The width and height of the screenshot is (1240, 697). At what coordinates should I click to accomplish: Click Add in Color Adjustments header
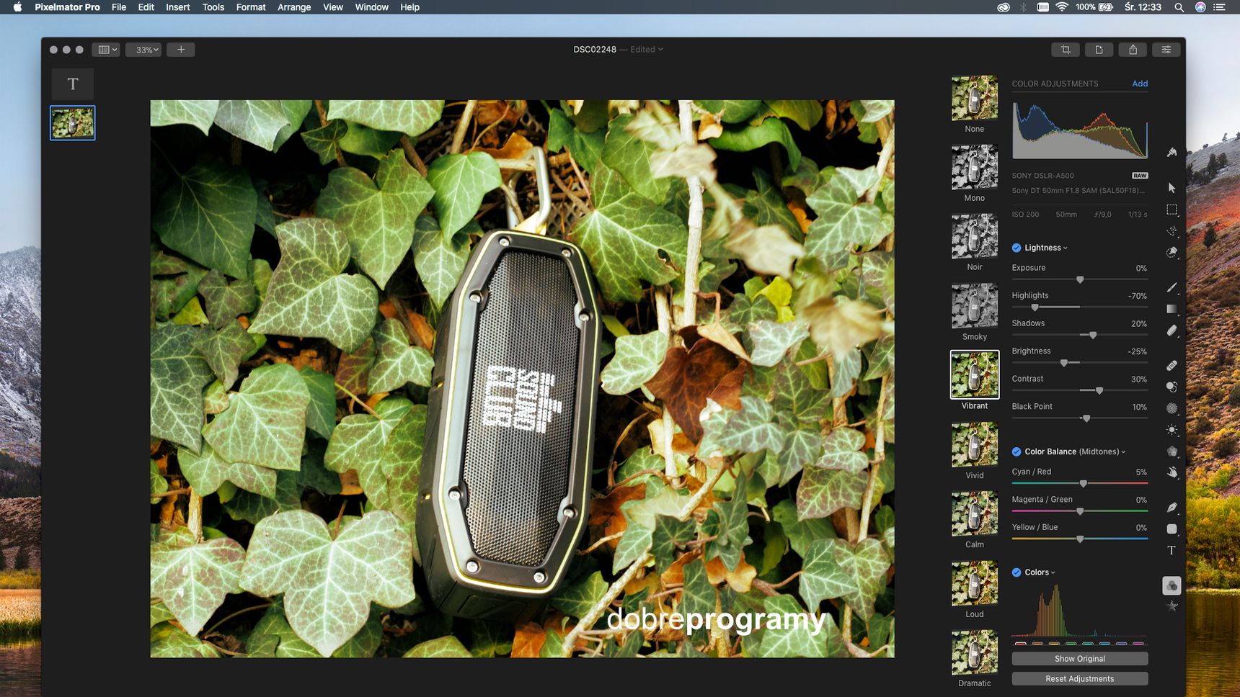click(1140, 84)
